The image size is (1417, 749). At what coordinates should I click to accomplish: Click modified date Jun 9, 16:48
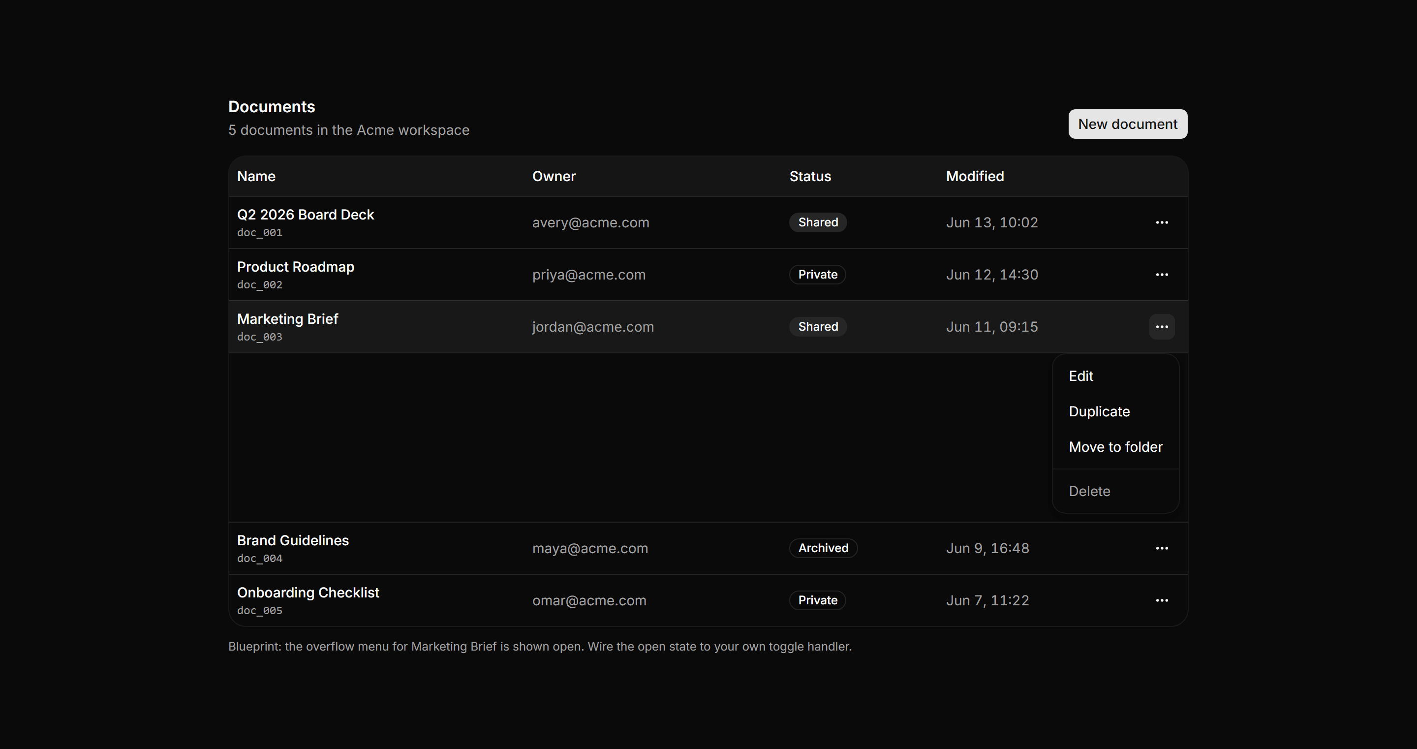(x=987, y=548)
